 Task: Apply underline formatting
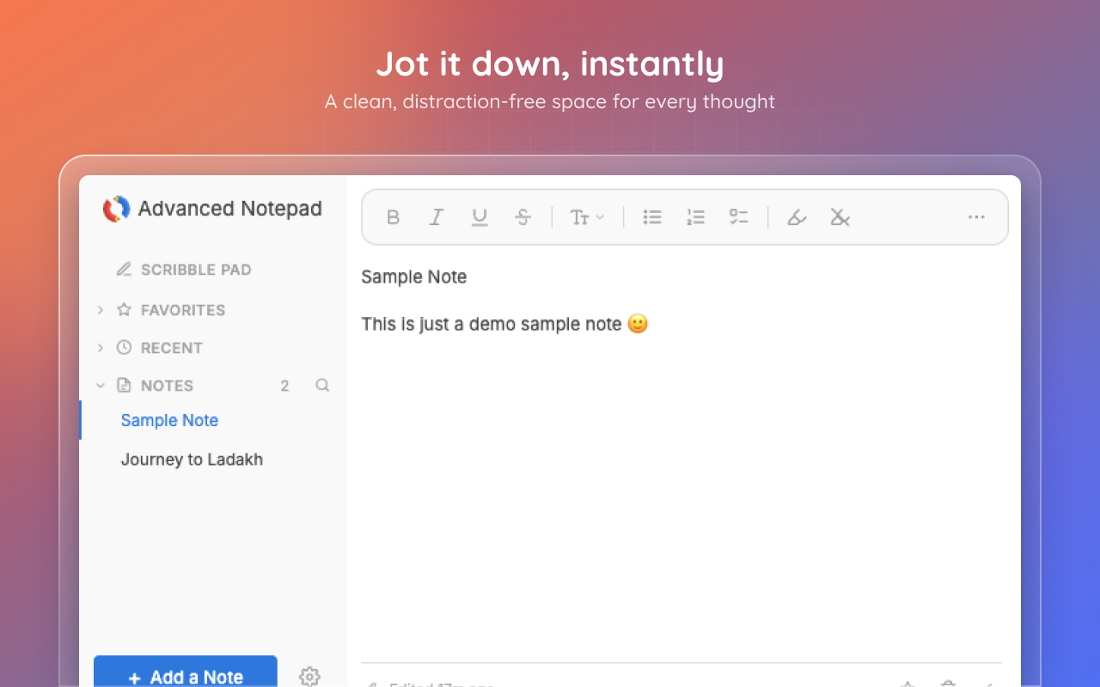[480, 217]
